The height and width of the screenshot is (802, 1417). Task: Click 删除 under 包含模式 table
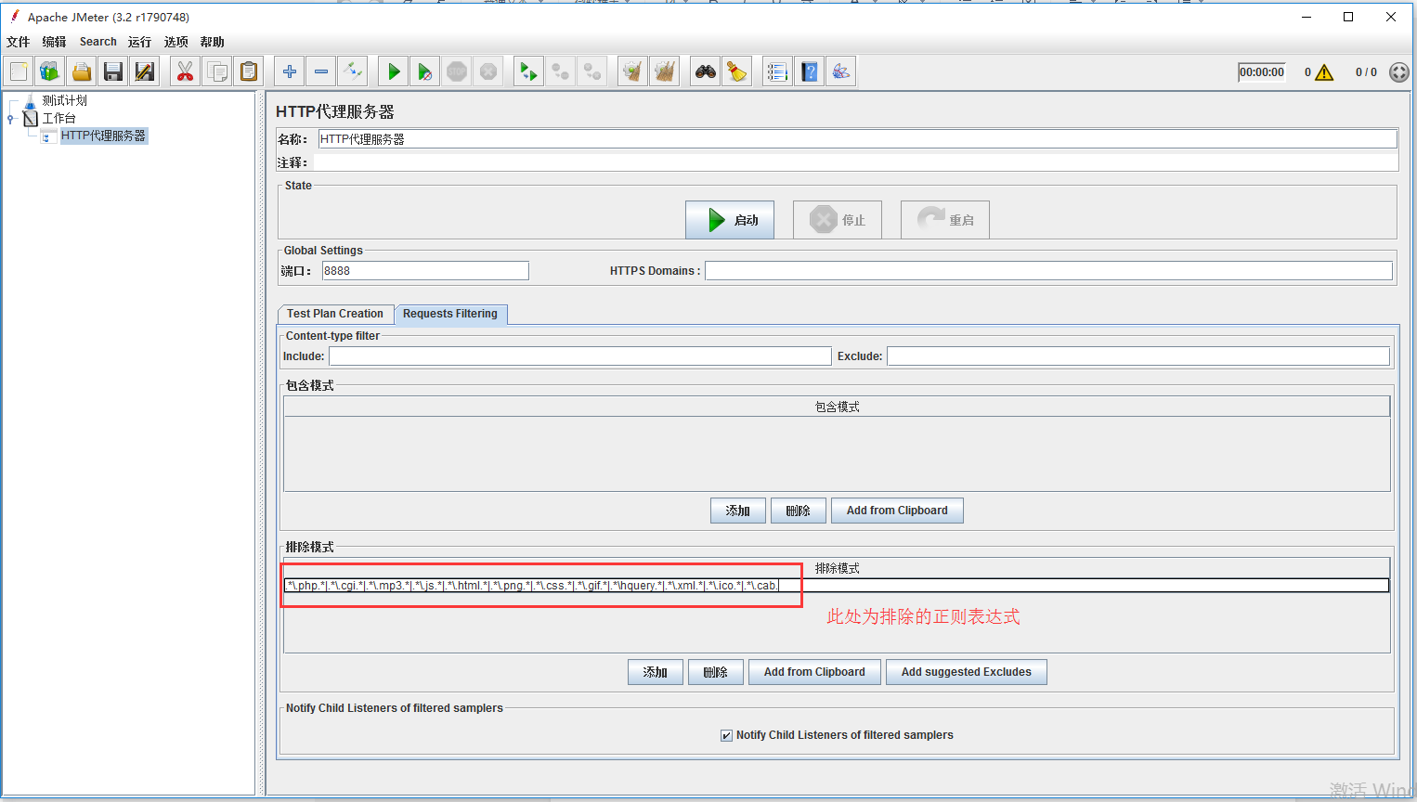(799, 511)
